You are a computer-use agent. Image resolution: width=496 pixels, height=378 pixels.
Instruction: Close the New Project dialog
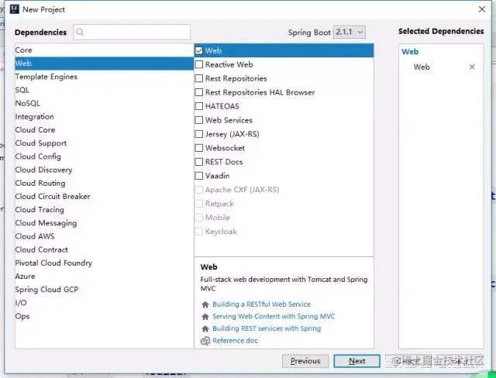pos(482,9)
